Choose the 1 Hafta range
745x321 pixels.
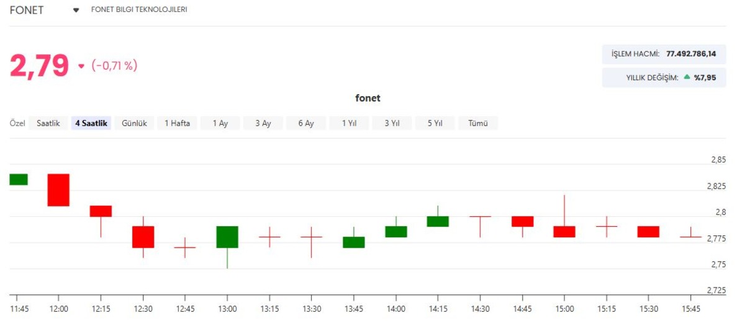(x=177, y=123)
